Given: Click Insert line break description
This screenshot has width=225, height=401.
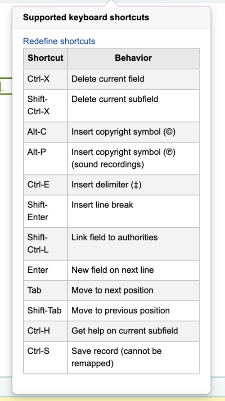Looking at the screenshot, I should coord(102,205).
